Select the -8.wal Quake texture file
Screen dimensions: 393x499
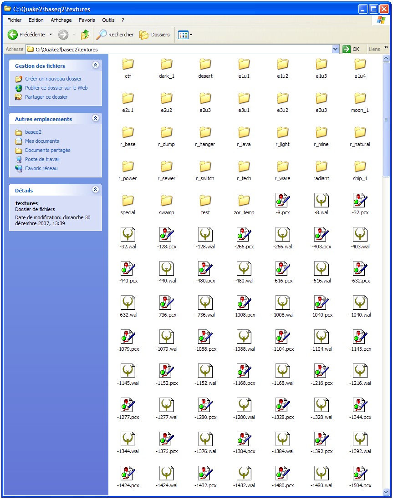point(322,201)
